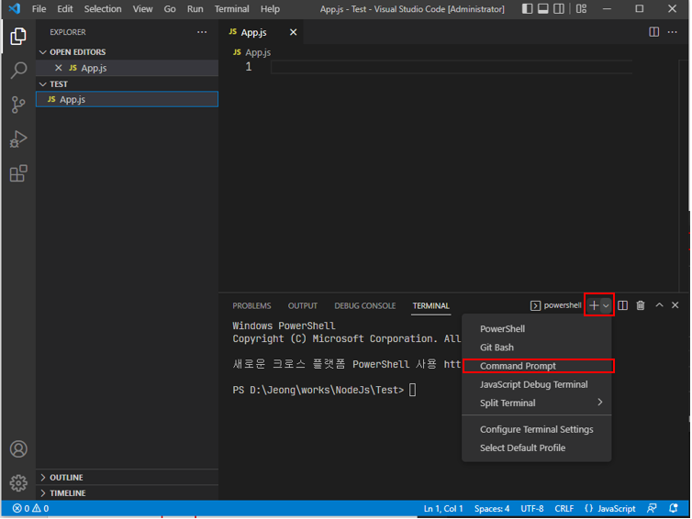
Task: Click errors and warnings status bar item
Action: point(30,508)
